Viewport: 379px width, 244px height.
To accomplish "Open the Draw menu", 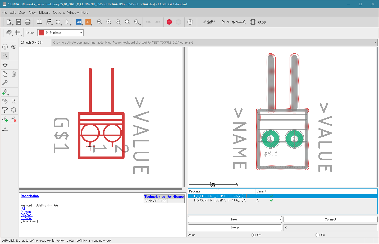I will point(22,12).
